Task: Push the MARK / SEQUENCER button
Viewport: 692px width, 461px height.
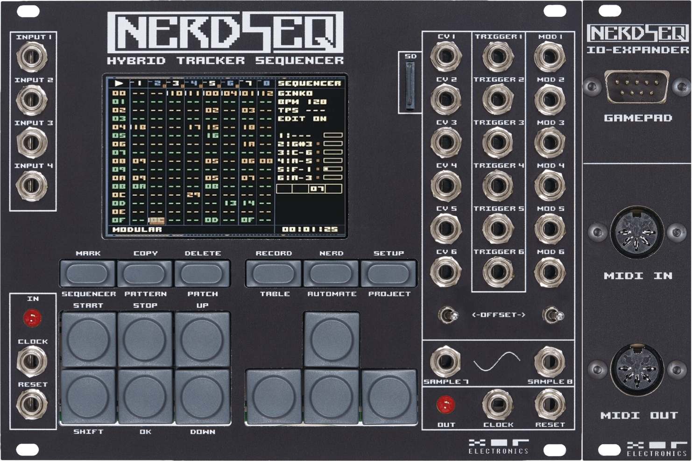Action: (87, 274)
